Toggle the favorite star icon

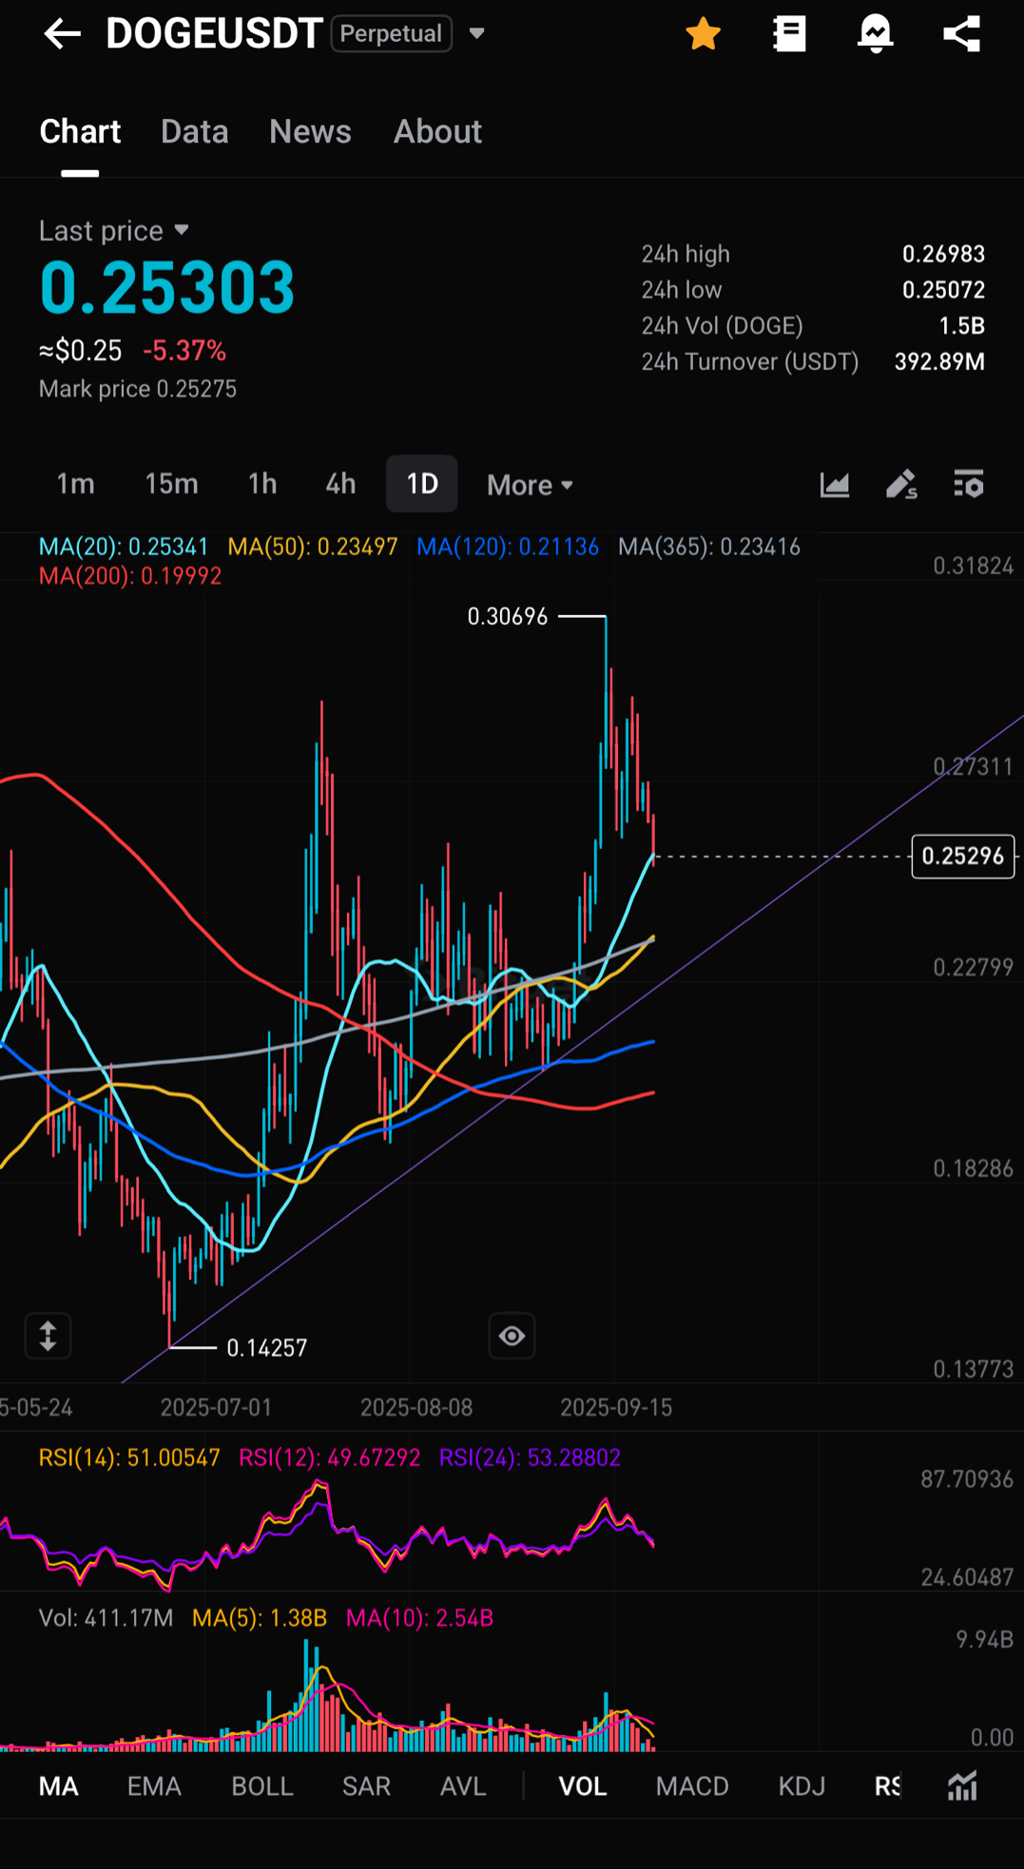[703, 34]
